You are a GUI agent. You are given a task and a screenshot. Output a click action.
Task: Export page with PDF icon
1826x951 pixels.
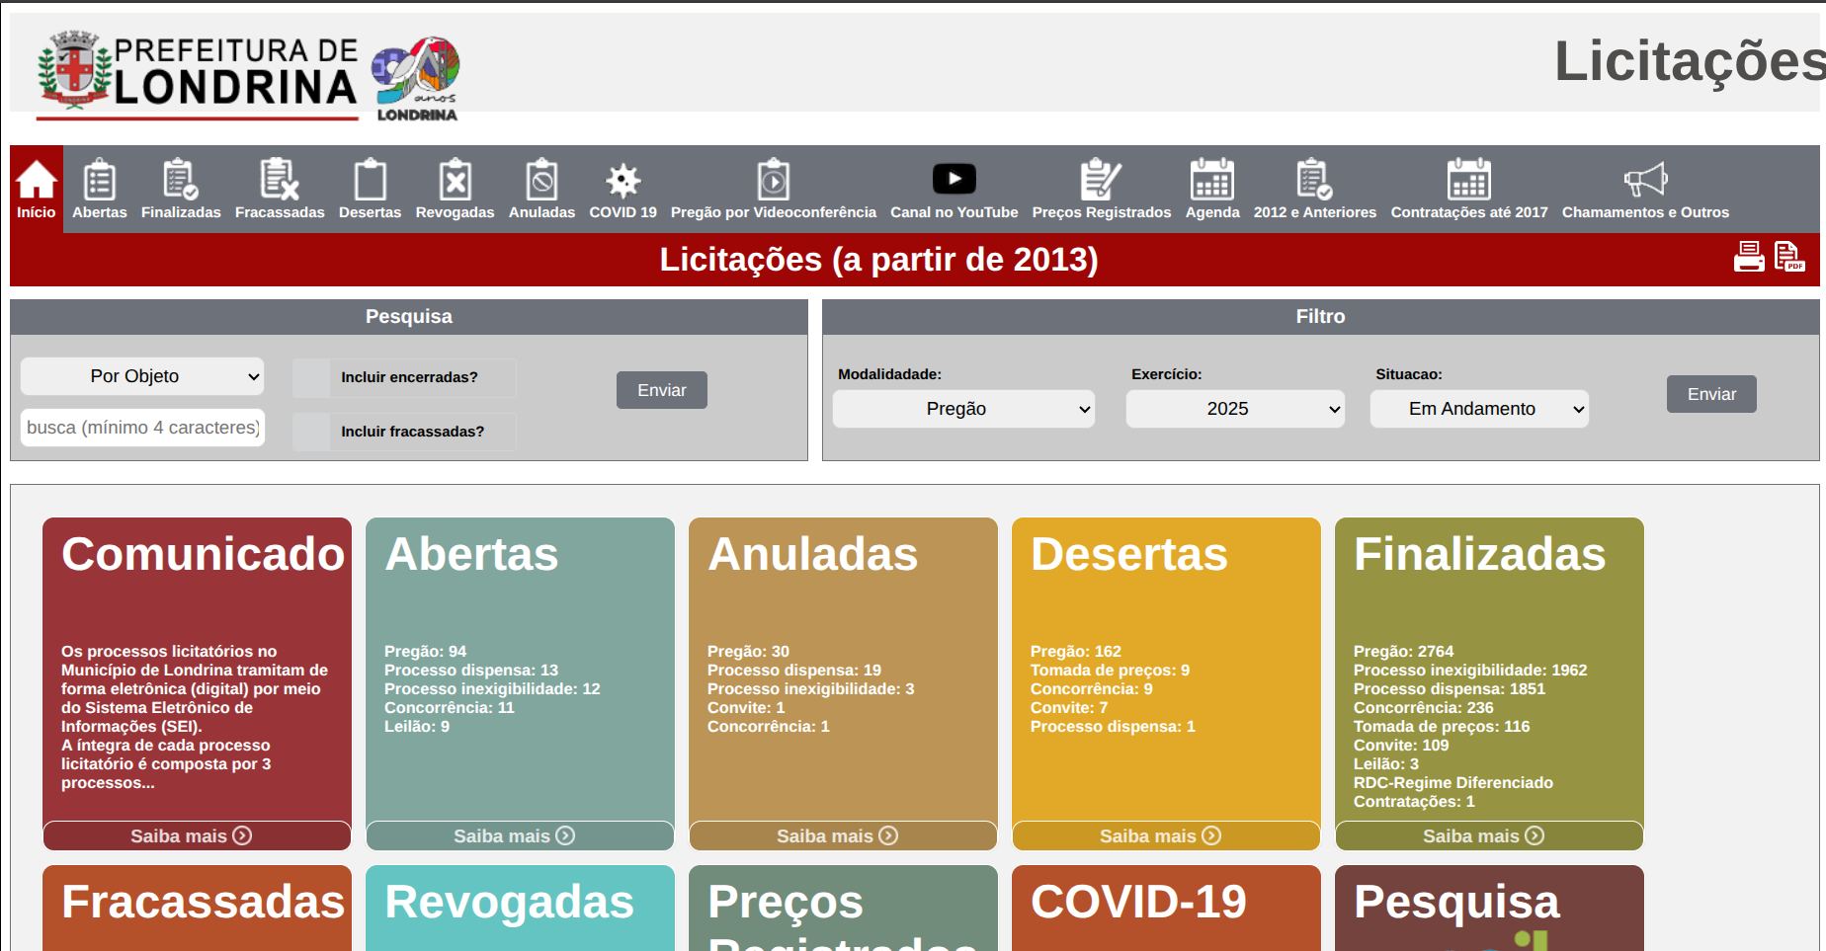(x=1789, y=257)
